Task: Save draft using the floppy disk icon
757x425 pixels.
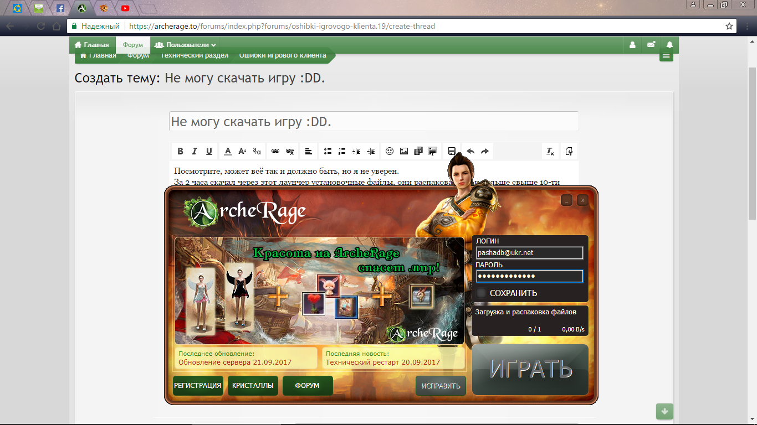Action: [452, 151]
